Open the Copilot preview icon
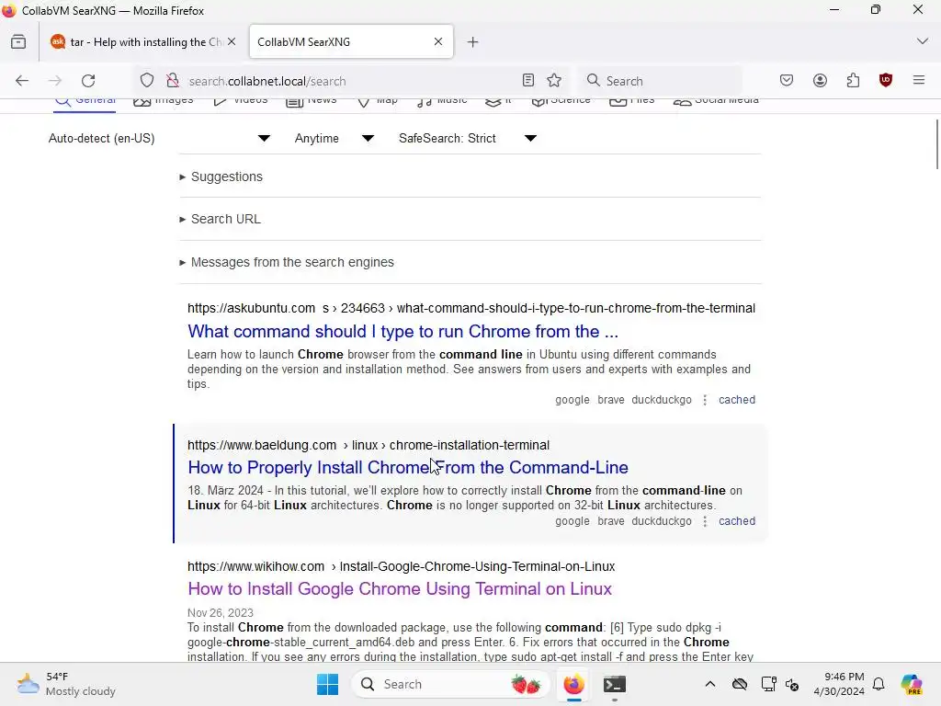Screen dimensions: 941x706 point(912,684)
